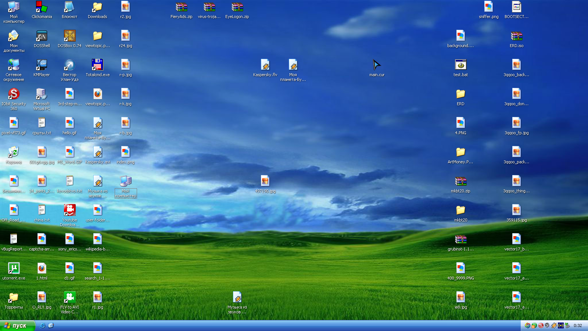Open IObit Security 360
Screen dimensions: 588x331
click(x=14, y=95)
